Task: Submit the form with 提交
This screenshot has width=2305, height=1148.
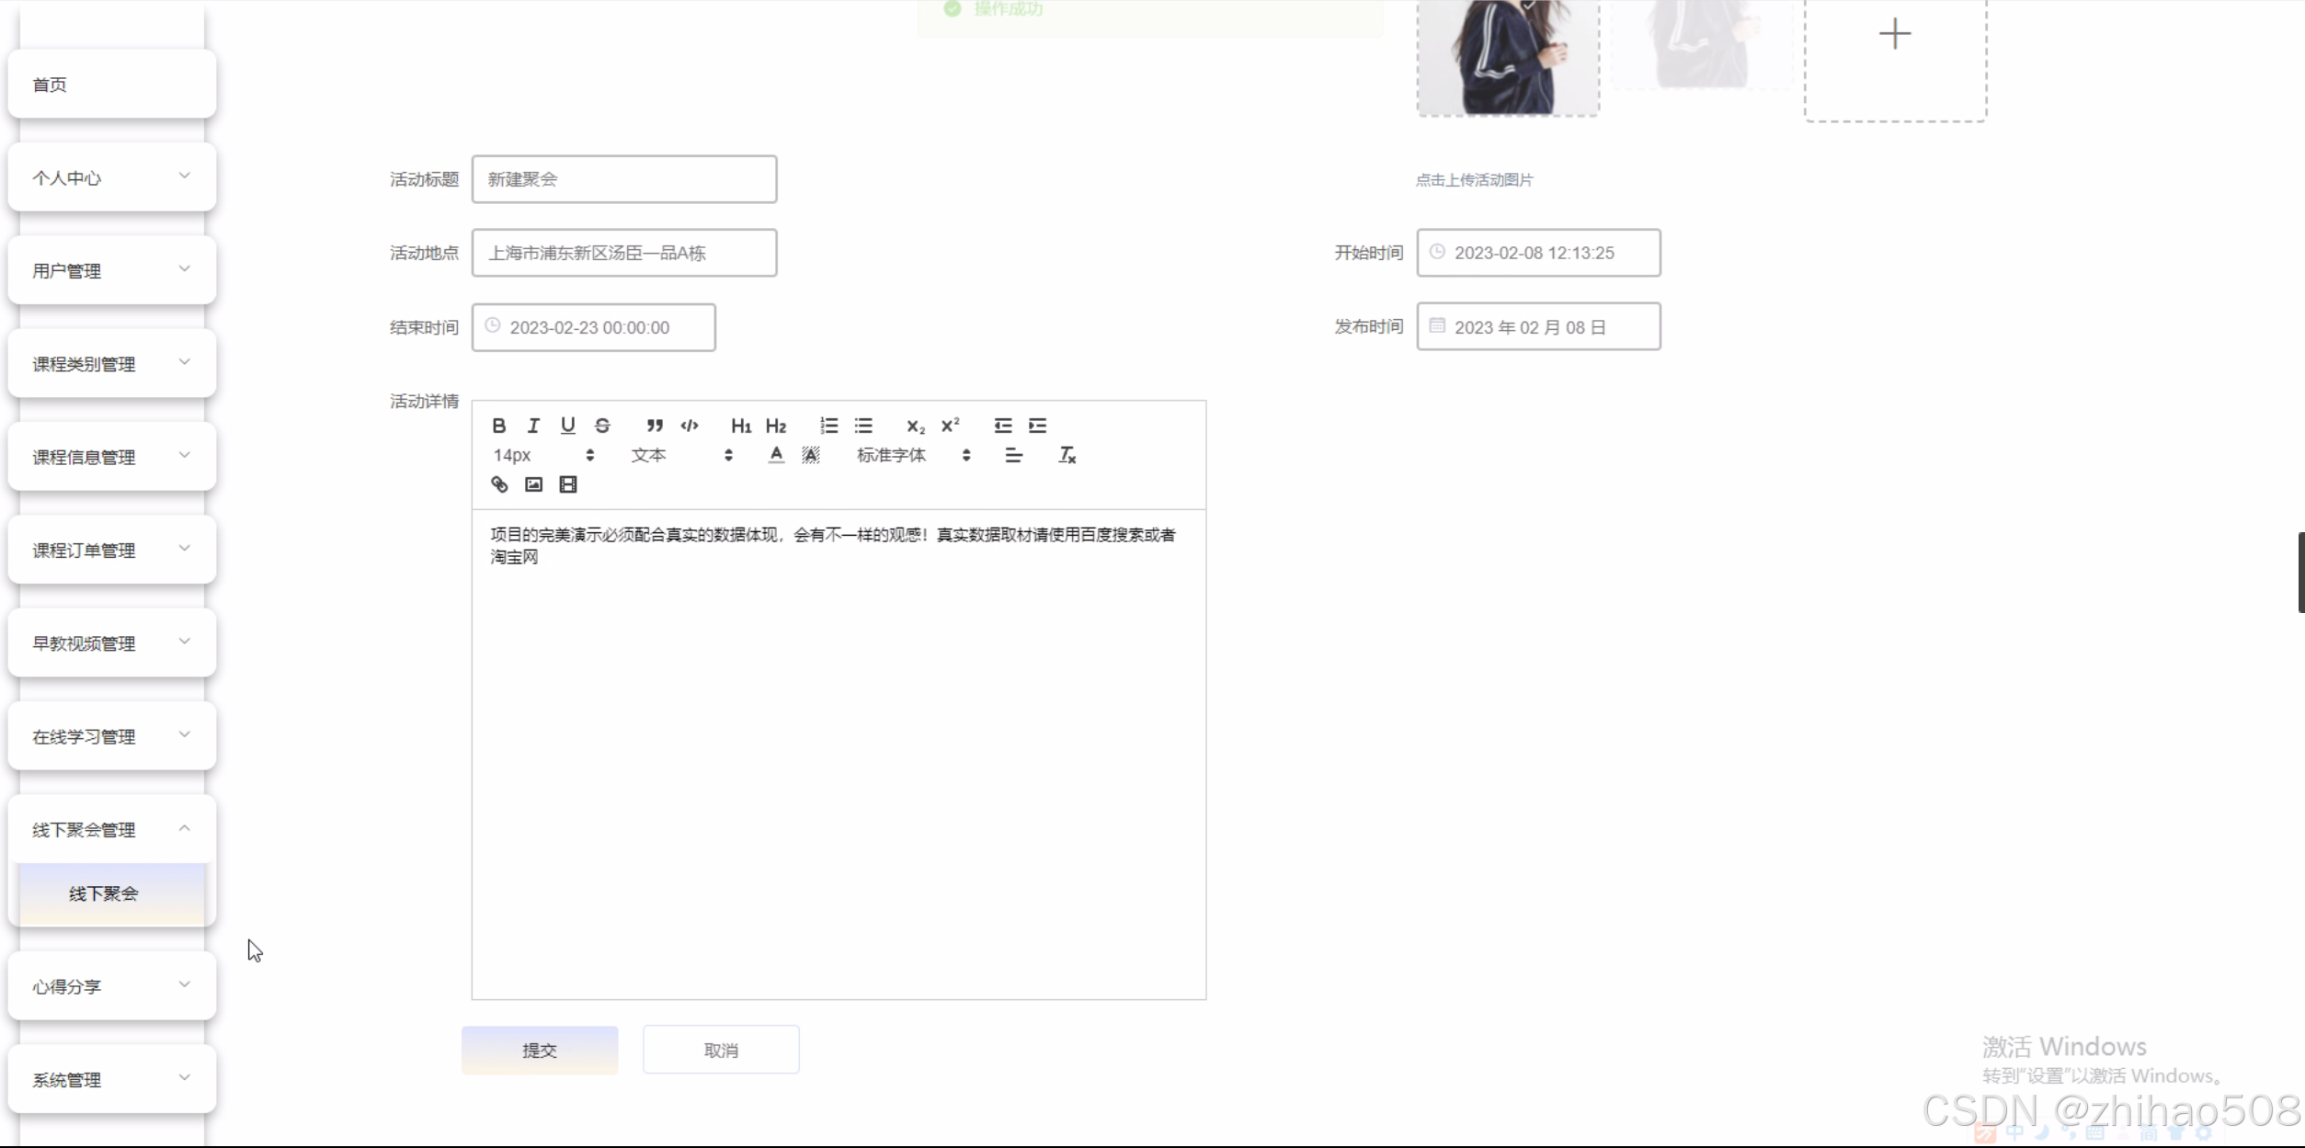Action: coord(540,1050)
